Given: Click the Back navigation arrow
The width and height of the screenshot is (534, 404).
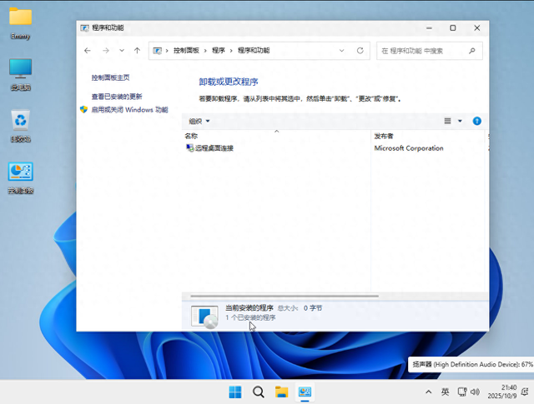Looking at the screenshot, I should tap(88, 51).
